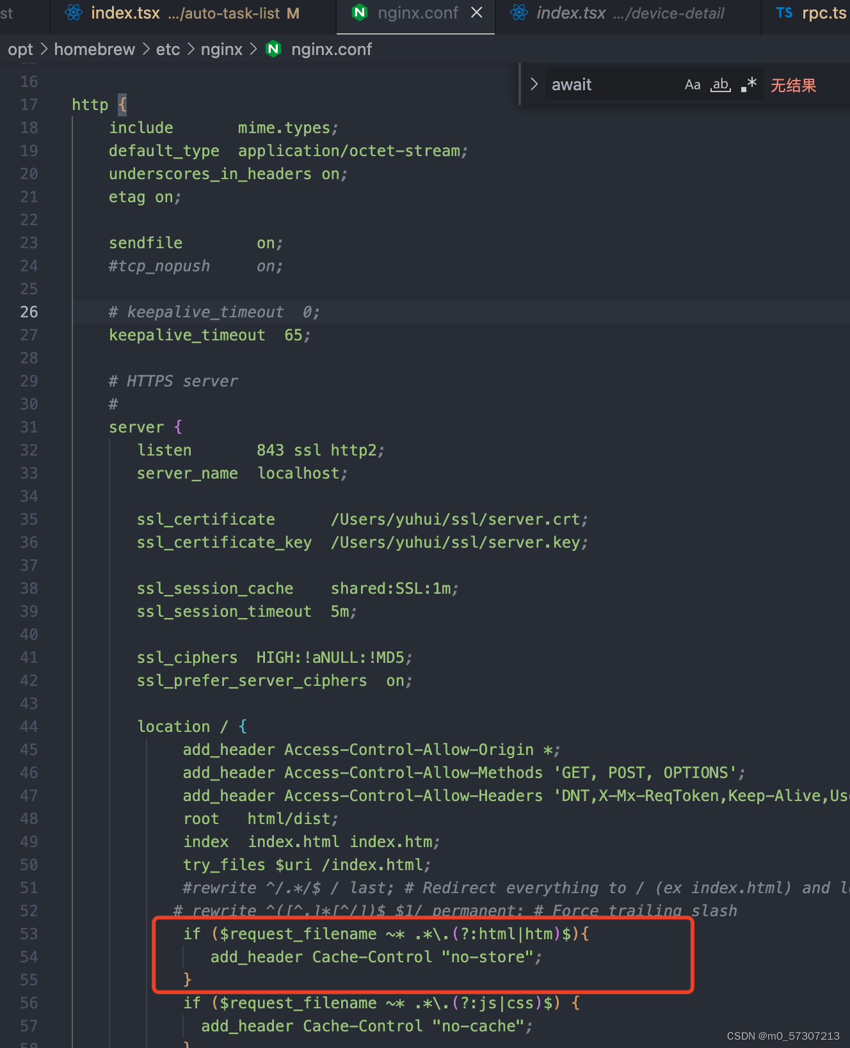Close the nginx.conf tab

(x=477, y=13)
